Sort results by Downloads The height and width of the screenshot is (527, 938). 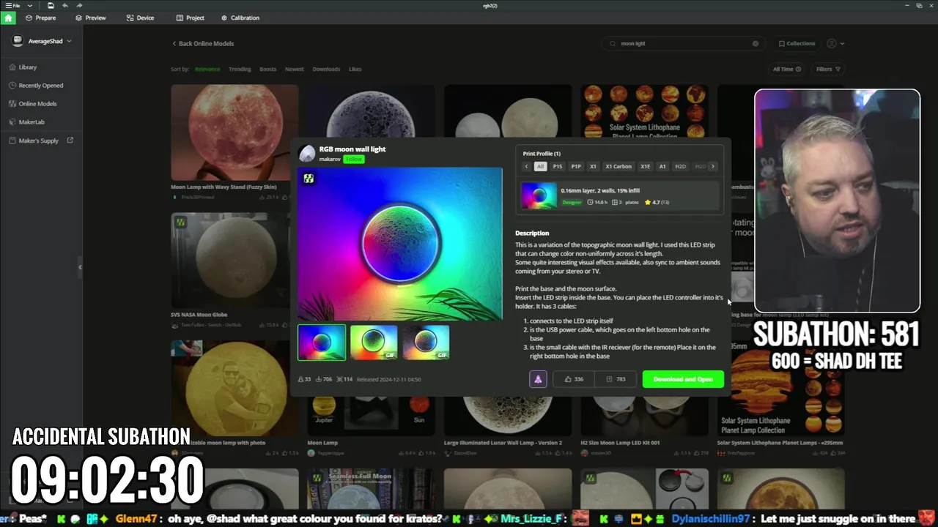(326, 69)
